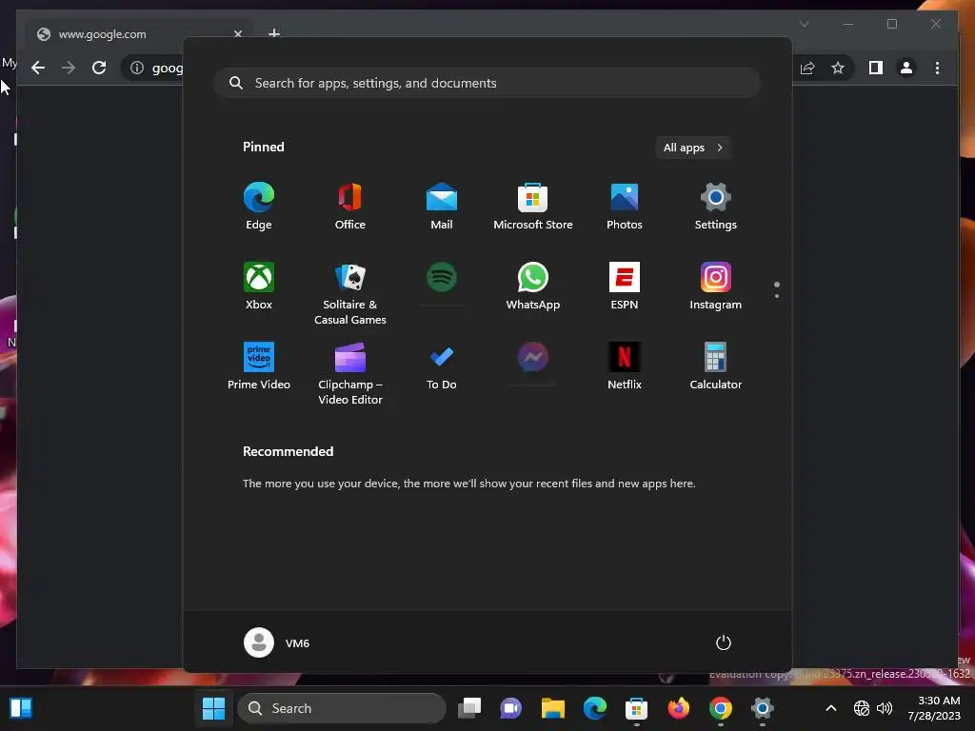Viewport: 975px width, 731px height.
Task: Click the Messenger pinned icon
Action: tap(533, 358)
